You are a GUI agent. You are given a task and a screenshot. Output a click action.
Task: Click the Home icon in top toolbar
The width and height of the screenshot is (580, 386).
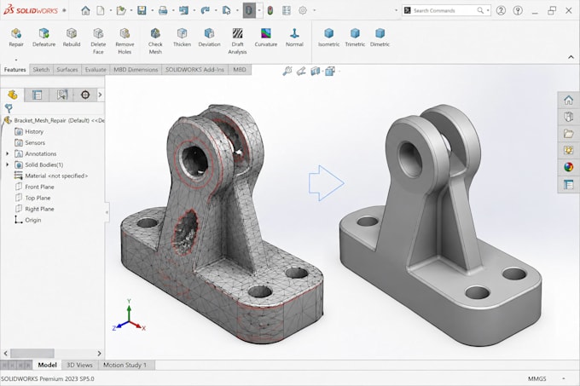click(x=85, y=10)
